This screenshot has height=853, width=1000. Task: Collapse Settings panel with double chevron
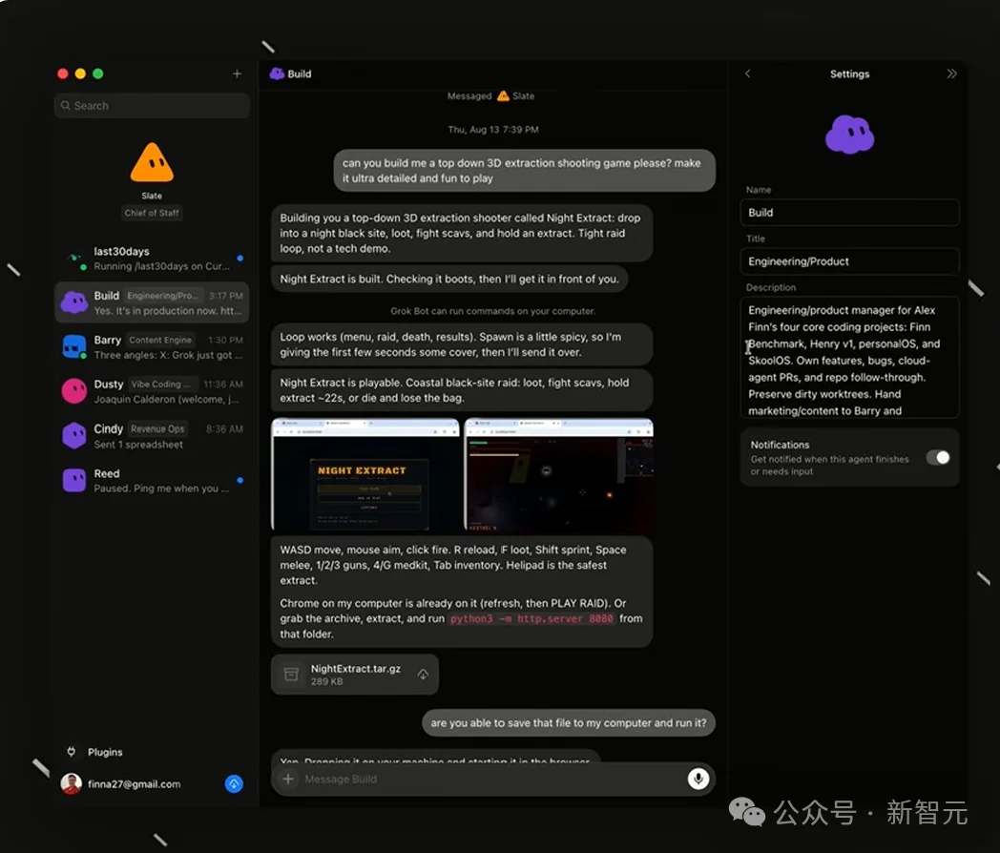pos(951,74)
